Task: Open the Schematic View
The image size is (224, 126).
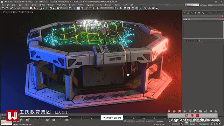Action: point(141,8)
